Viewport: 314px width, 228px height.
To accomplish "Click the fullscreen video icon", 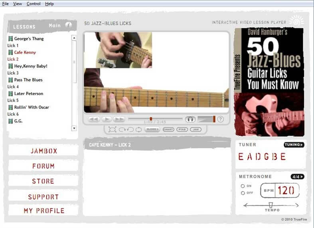I will 112,129.
